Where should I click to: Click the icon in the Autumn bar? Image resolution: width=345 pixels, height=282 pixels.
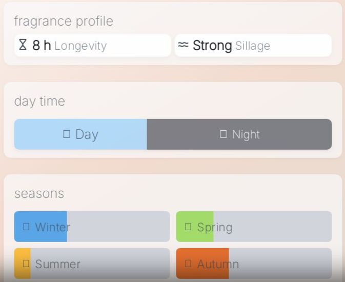pyautogui.click(x=188, y=264)
